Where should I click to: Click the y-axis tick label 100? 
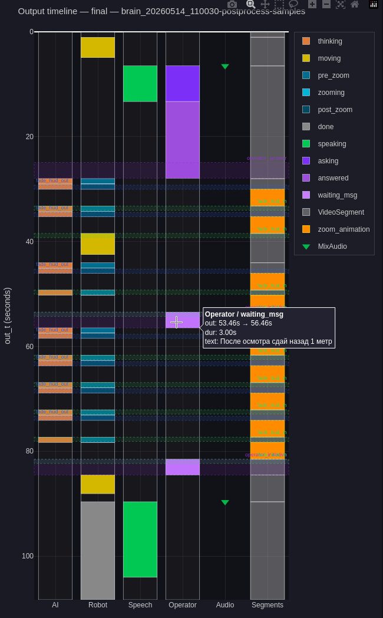pyautogui.click(x=28, y=556)
